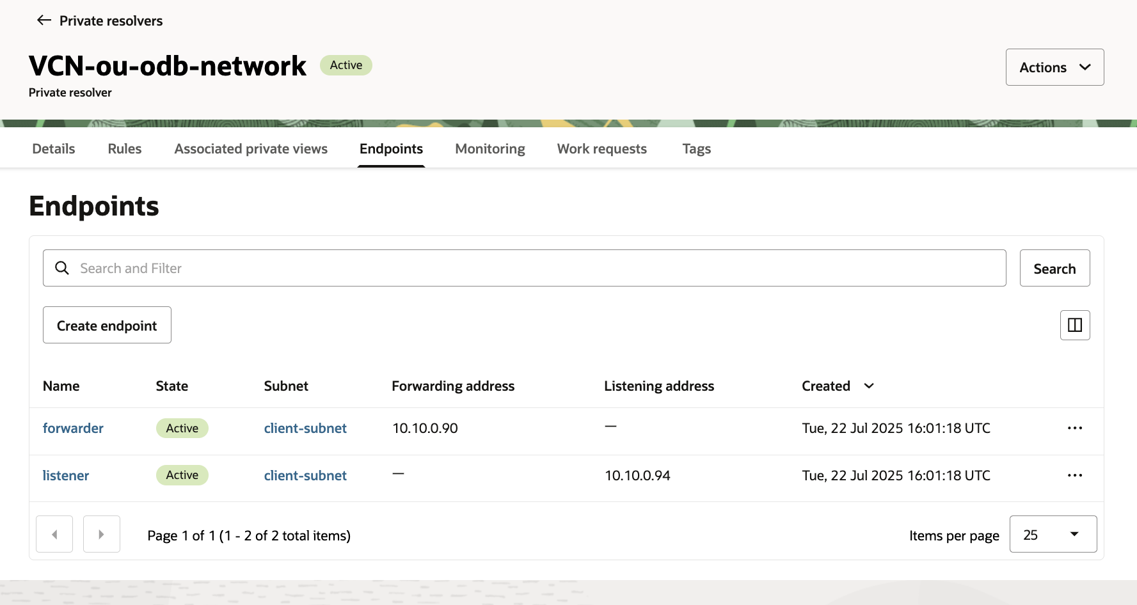The width and height of the screenshot is (1137, 605).
Task: Open the listener endpoint link
Action: pos(66,476)
